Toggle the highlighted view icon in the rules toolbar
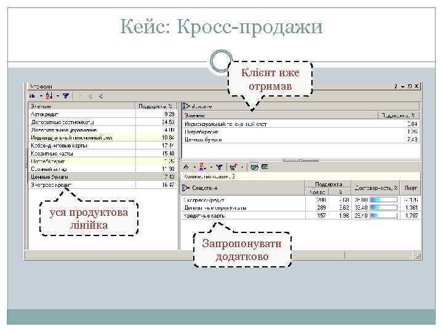This screenshot has height=332, width=443. (254, 167)
